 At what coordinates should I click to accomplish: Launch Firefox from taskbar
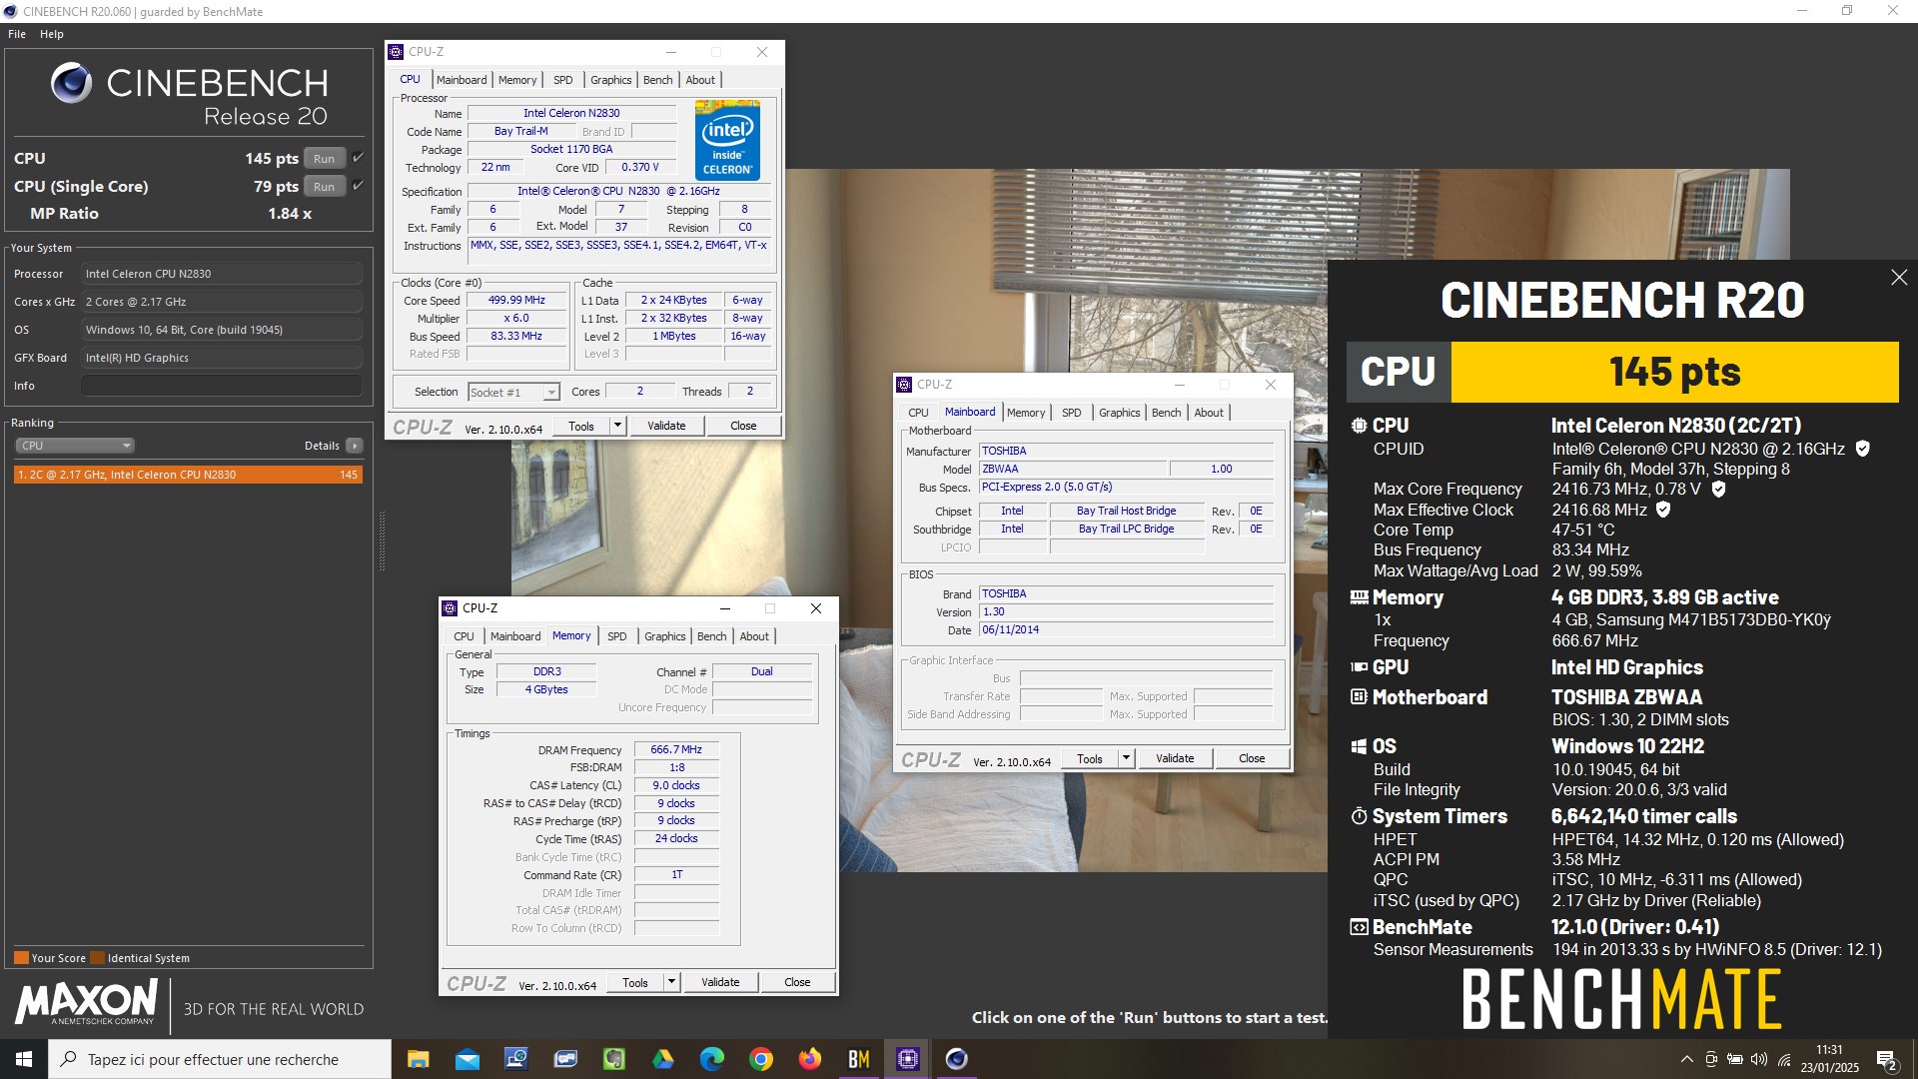[x=809, y=1059]
